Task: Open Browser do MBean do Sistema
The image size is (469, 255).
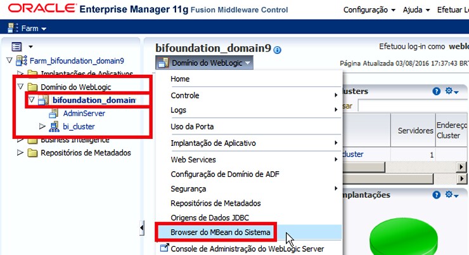Action: click(249, 232)
